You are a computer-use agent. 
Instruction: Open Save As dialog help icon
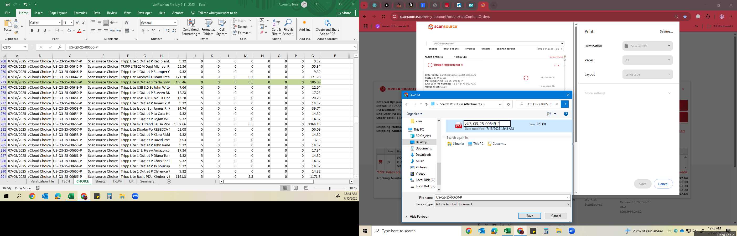point(566,114)
